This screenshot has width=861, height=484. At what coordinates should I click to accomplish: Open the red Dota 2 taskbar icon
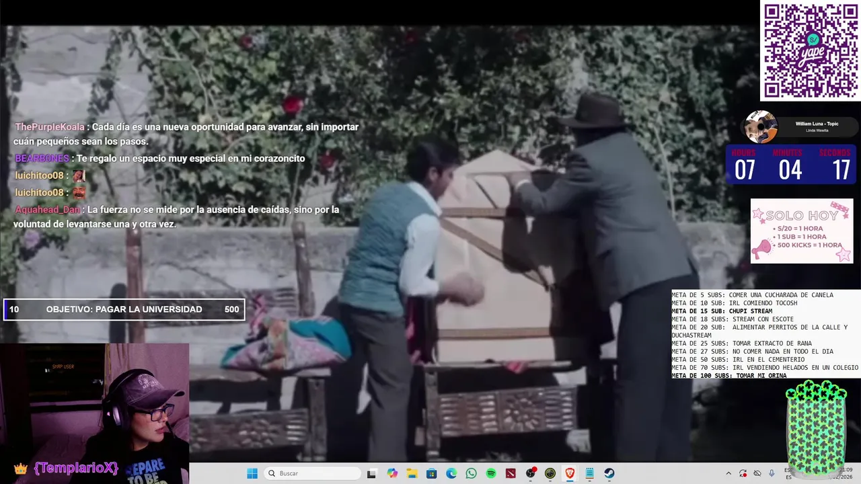pos(511,473)
